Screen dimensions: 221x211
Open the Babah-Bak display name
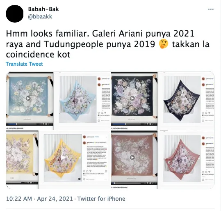click(43, 9)
